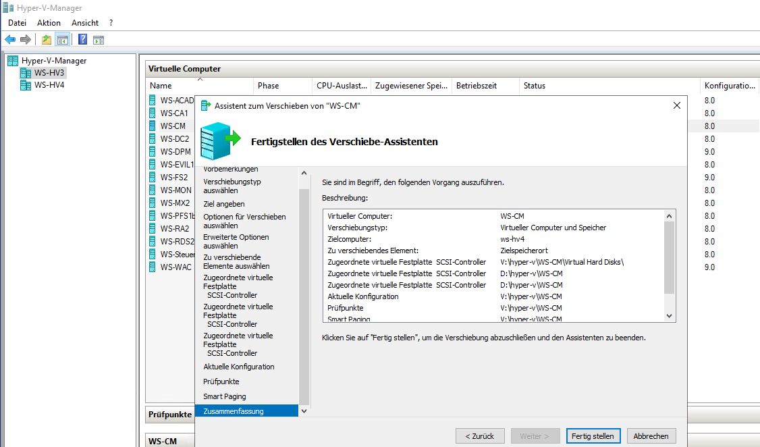
Task: Sort by the Status column header
Action: [x=609, y=86]
